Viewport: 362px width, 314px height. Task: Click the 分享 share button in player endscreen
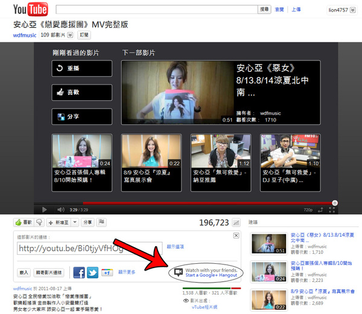click(x=82, y=117)
